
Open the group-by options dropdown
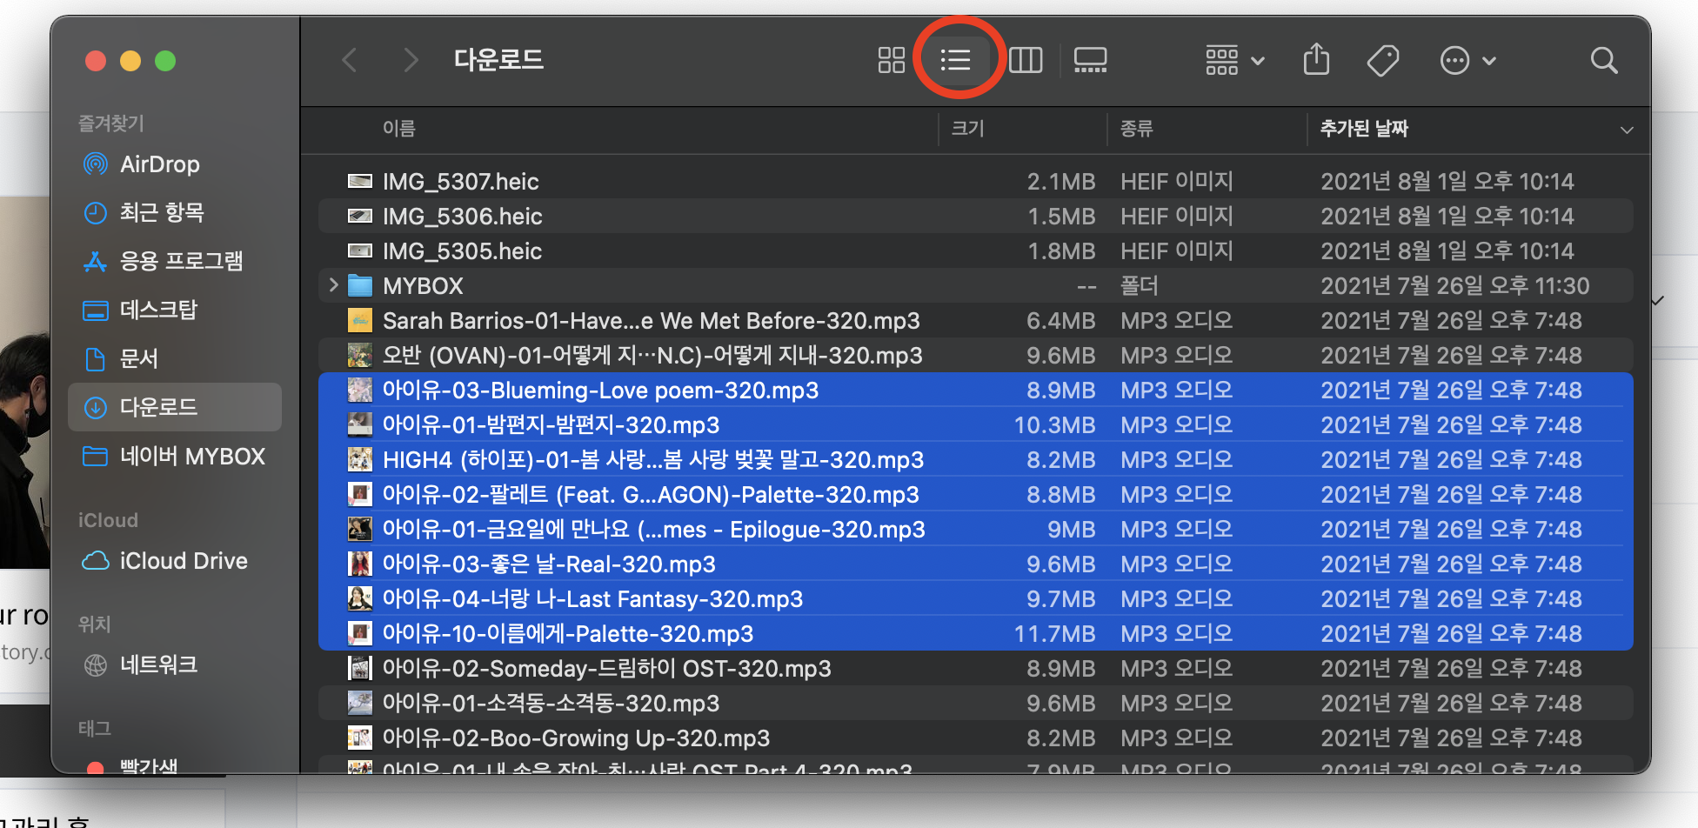coord(1234,60)
